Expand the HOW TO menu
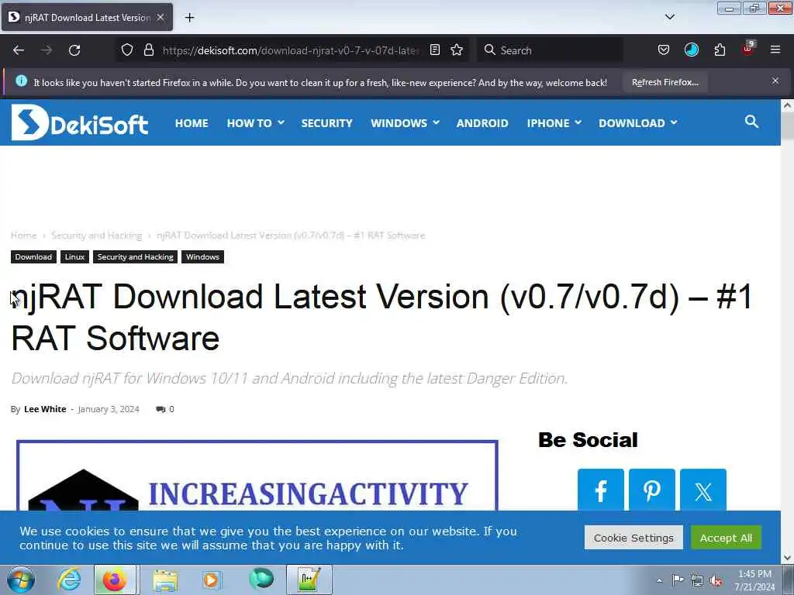 (x=255, y=123)
